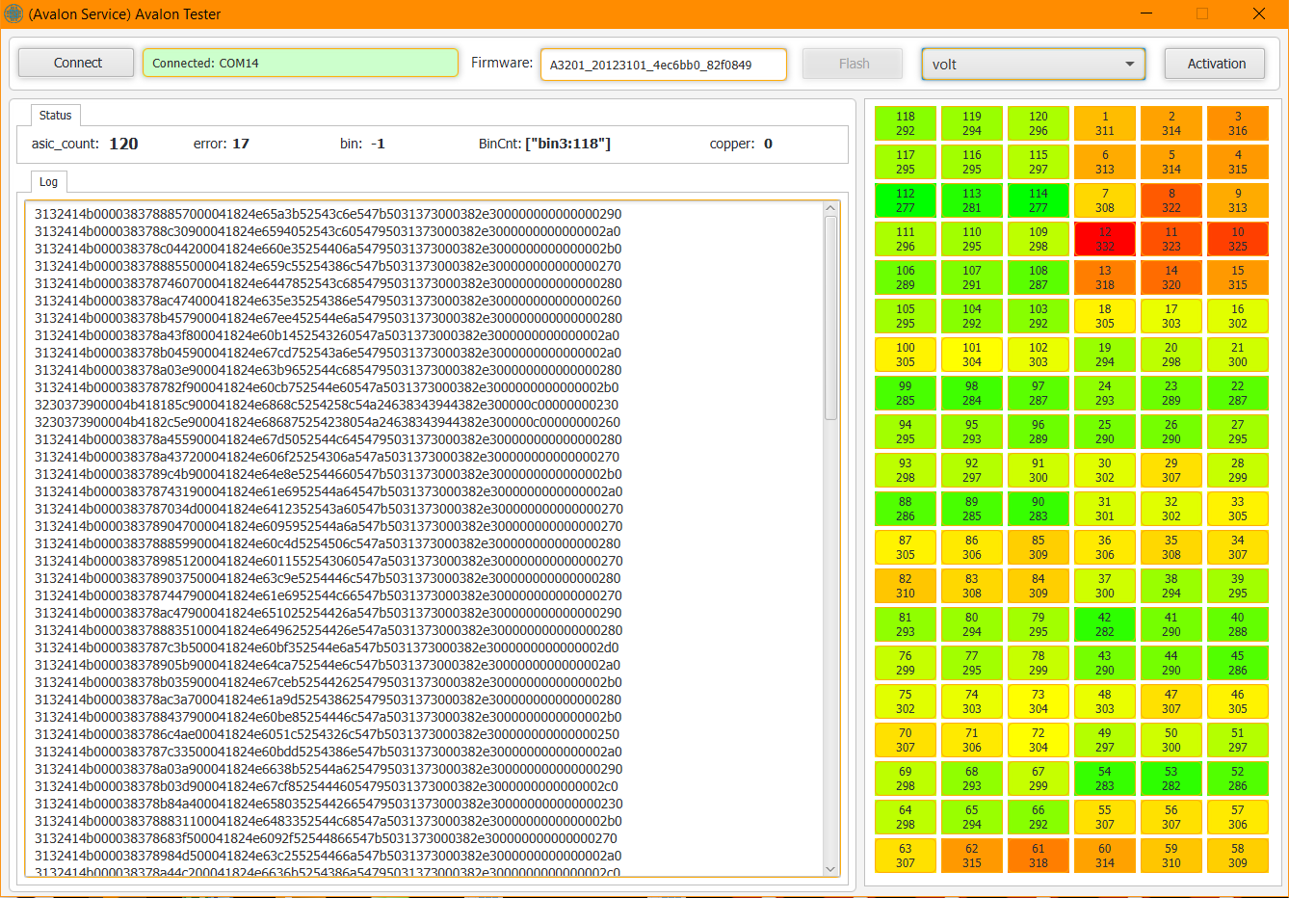Screen dimensions: 1289x898
Task: Click ASIC cell 37 showing 300
Action: (x=1105, y=586)
